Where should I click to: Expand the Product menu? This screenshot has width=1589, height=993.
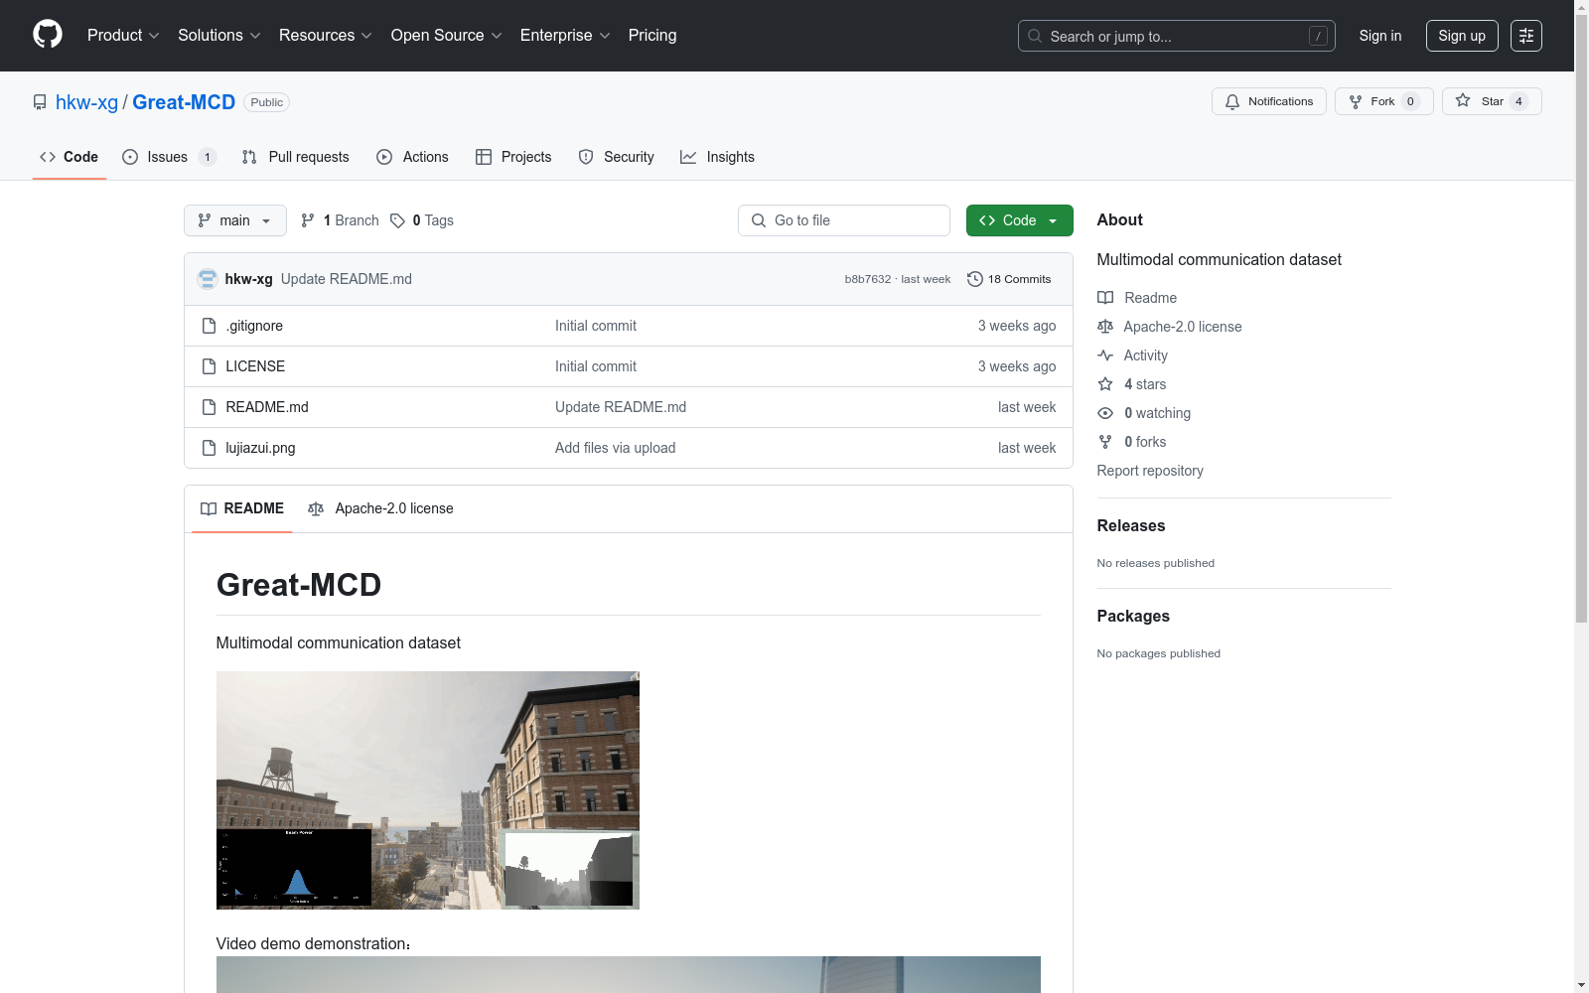[x=123, y=36]
